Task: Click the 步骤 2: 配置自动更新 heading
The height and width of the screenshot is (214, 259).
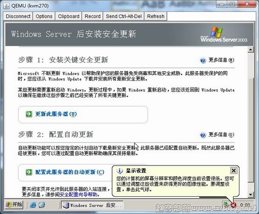Action: [x=56, y=134]
